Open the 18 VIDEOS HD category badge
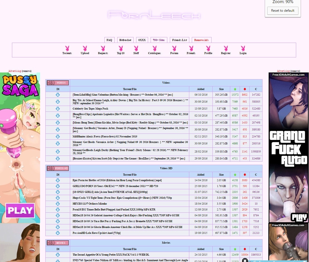This screenshot has width=309, height=262. 58,168
